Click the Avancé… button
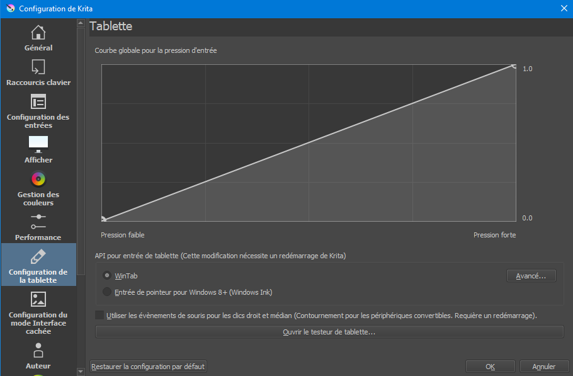 click(531, 276)
